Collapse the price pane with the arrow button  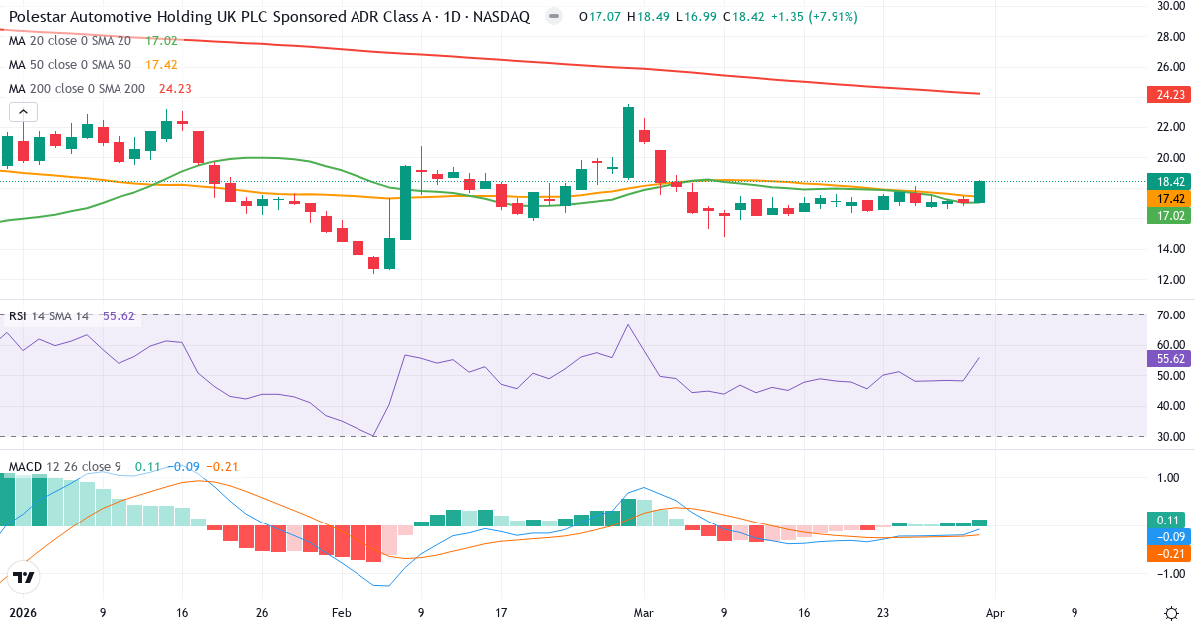(x=22, y=111)
